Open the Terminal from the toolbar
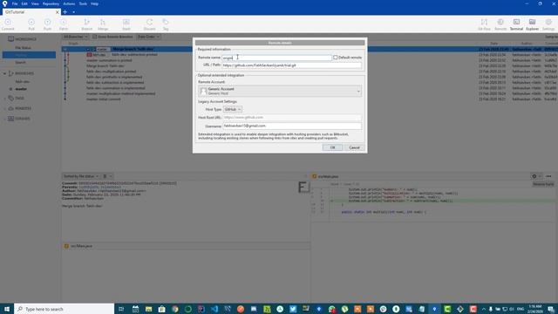The image size is (558, 314). click(x=516, y=24)
